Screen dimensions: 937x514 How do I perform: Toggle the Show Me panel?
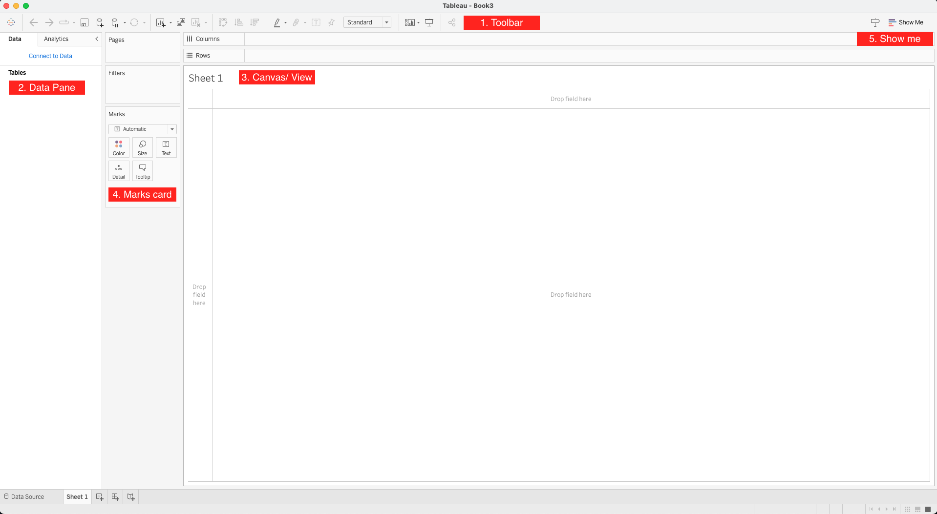[906, 22]
